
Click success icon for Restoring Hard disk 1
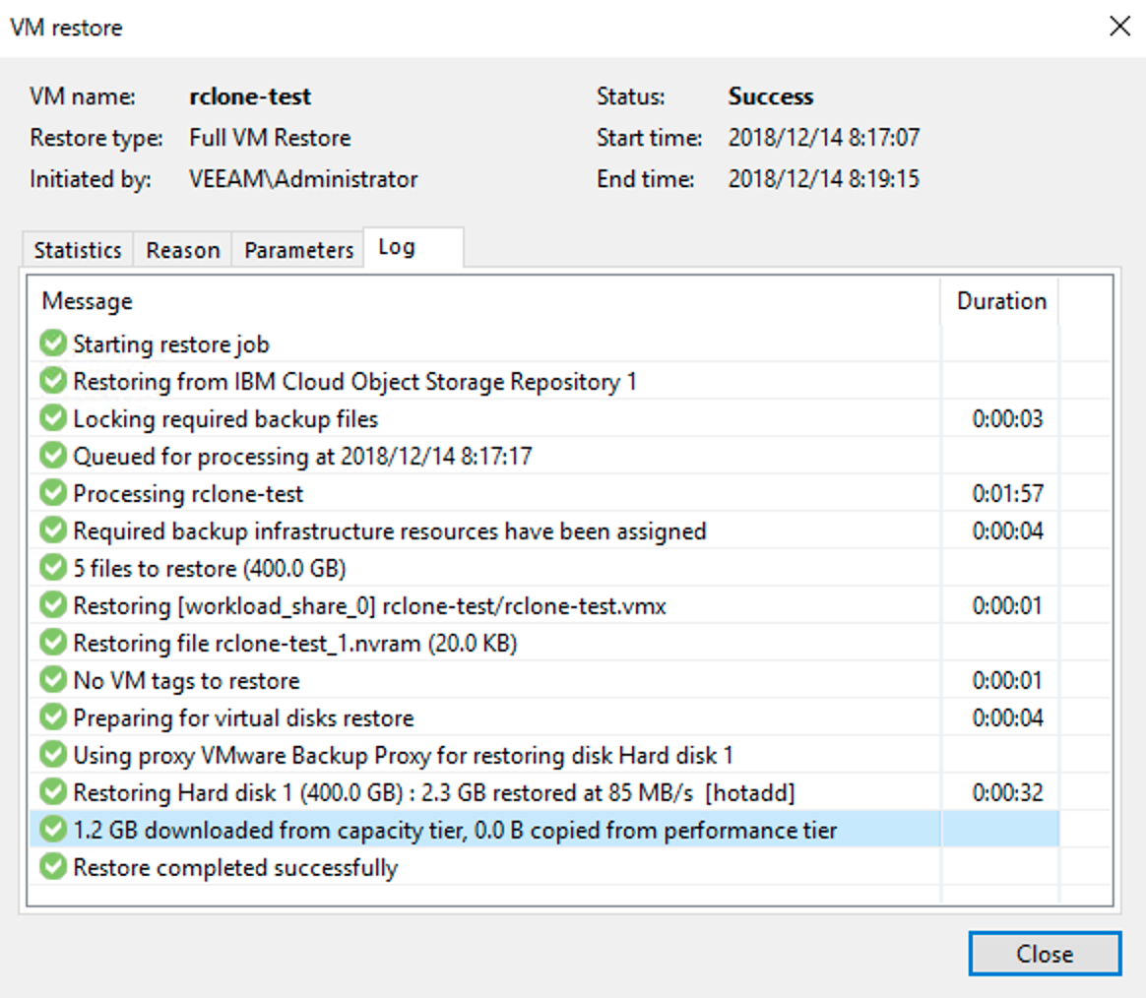click(52, 792)
